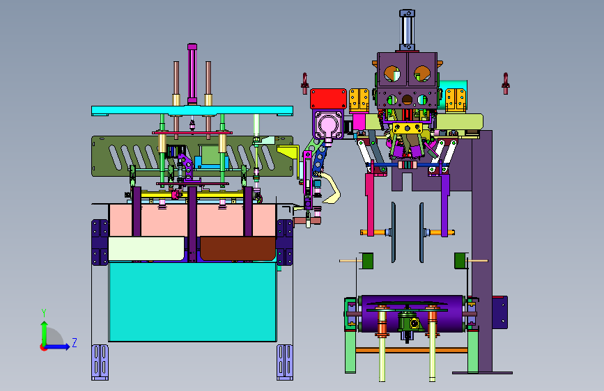Pick the magenta vertical arm on right machine
Screen dimensions: 604x391
tap(370, 205)
